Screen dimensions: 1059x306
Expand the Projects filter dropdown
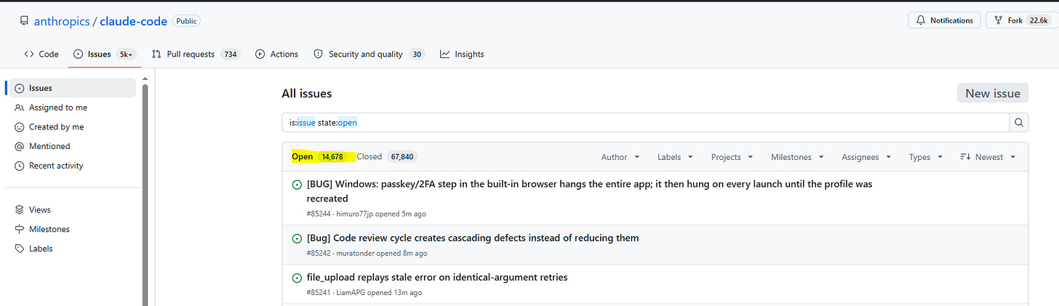(732, 157)
